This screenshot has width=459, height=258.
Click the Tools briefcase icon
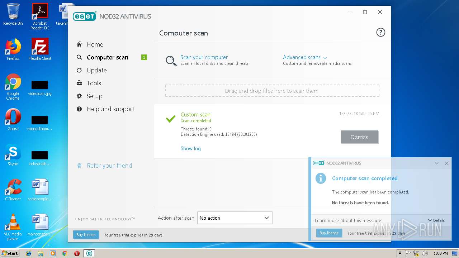click(x=79, y=83)
